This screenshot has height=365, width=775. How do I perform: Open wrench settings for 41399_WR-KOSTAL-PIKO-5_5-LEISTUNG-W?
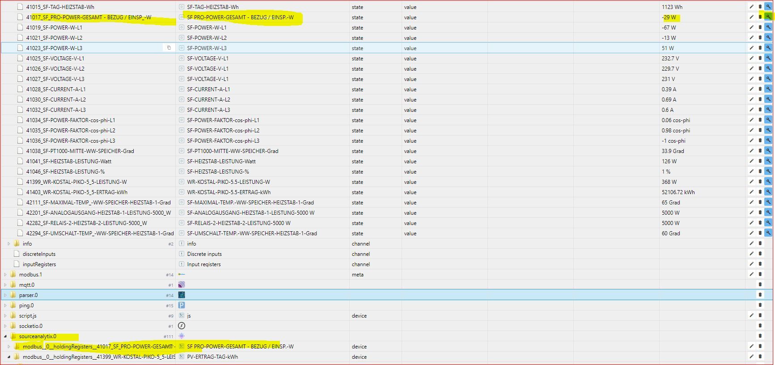click(768, 182)
